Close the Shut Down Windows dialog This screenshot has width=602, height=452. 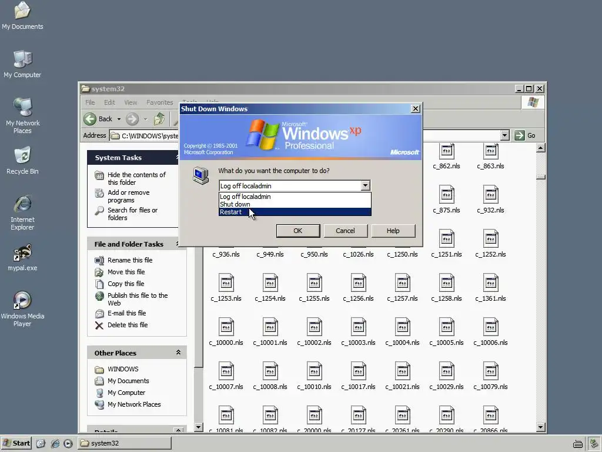(x=416, y=109)
